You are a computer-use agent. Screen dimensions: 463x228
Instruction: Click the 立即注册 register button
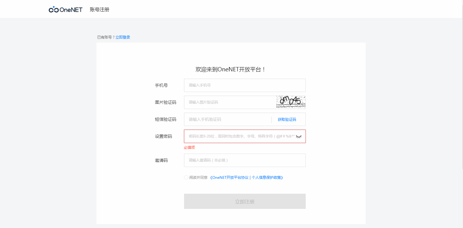[x=245, y=201]
